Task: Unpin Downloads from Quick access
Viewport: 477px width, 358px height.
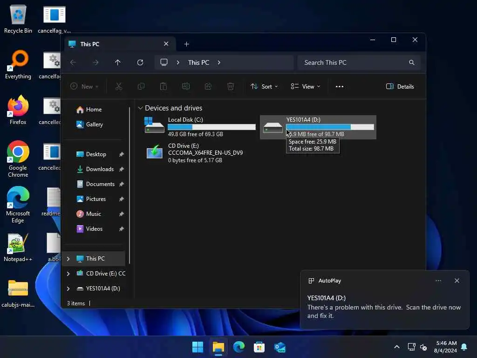Action: tap(122, 169)
